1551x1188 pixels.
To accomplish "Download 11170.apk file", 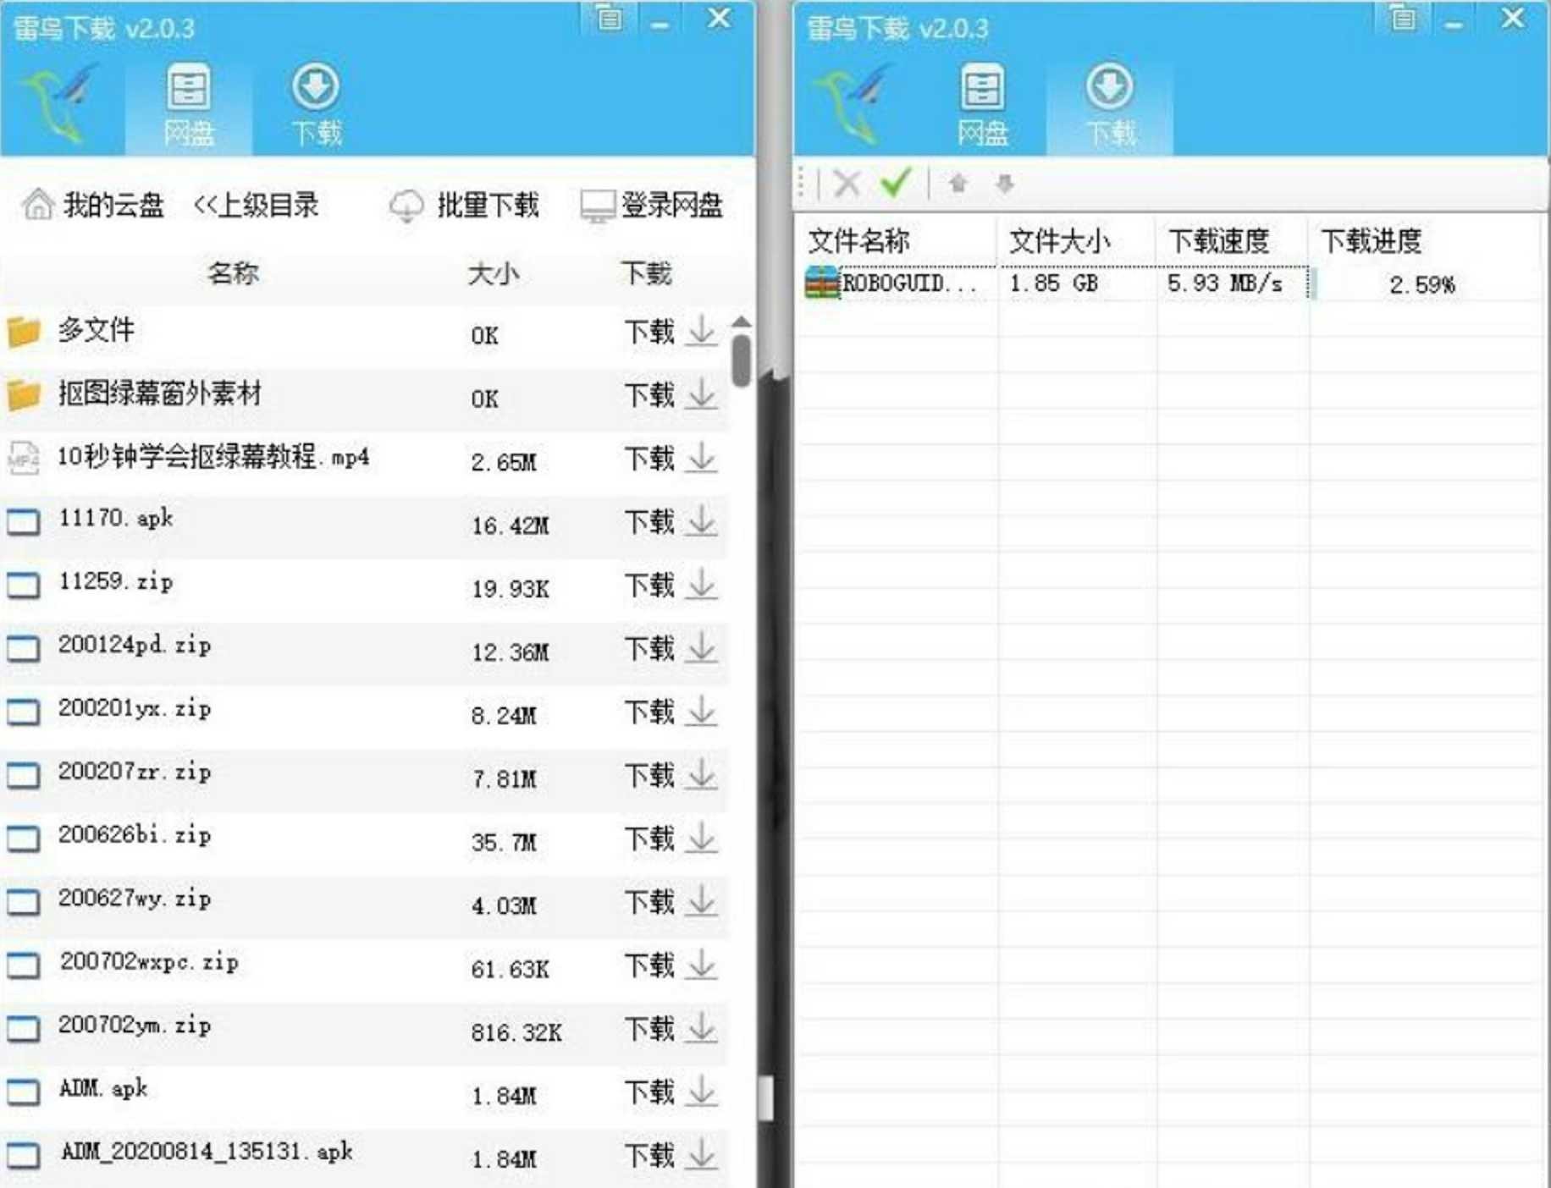I will [x=671, y=521].
